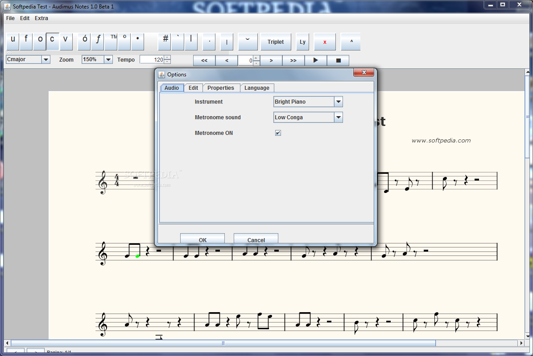This screenshot has height=356, width=533.
Task: Click OK in the Options dialog
Action: click(x=202, y=239)
